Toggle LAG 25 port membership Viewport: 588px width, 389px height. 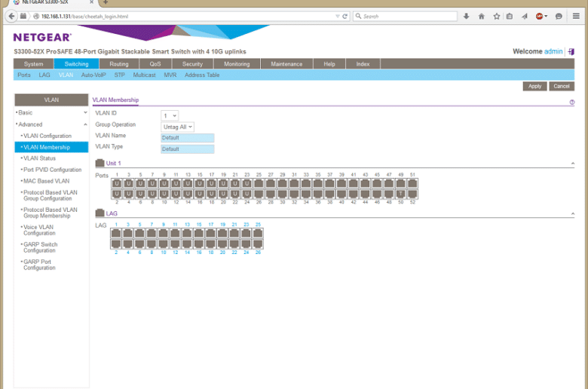coord(258,234)
